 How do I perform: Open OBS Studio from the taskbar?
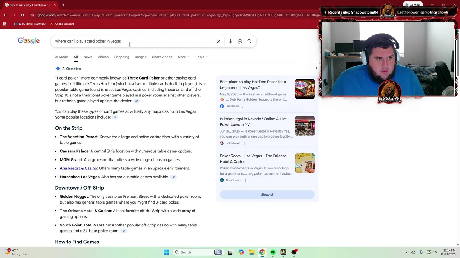(294, 252)
